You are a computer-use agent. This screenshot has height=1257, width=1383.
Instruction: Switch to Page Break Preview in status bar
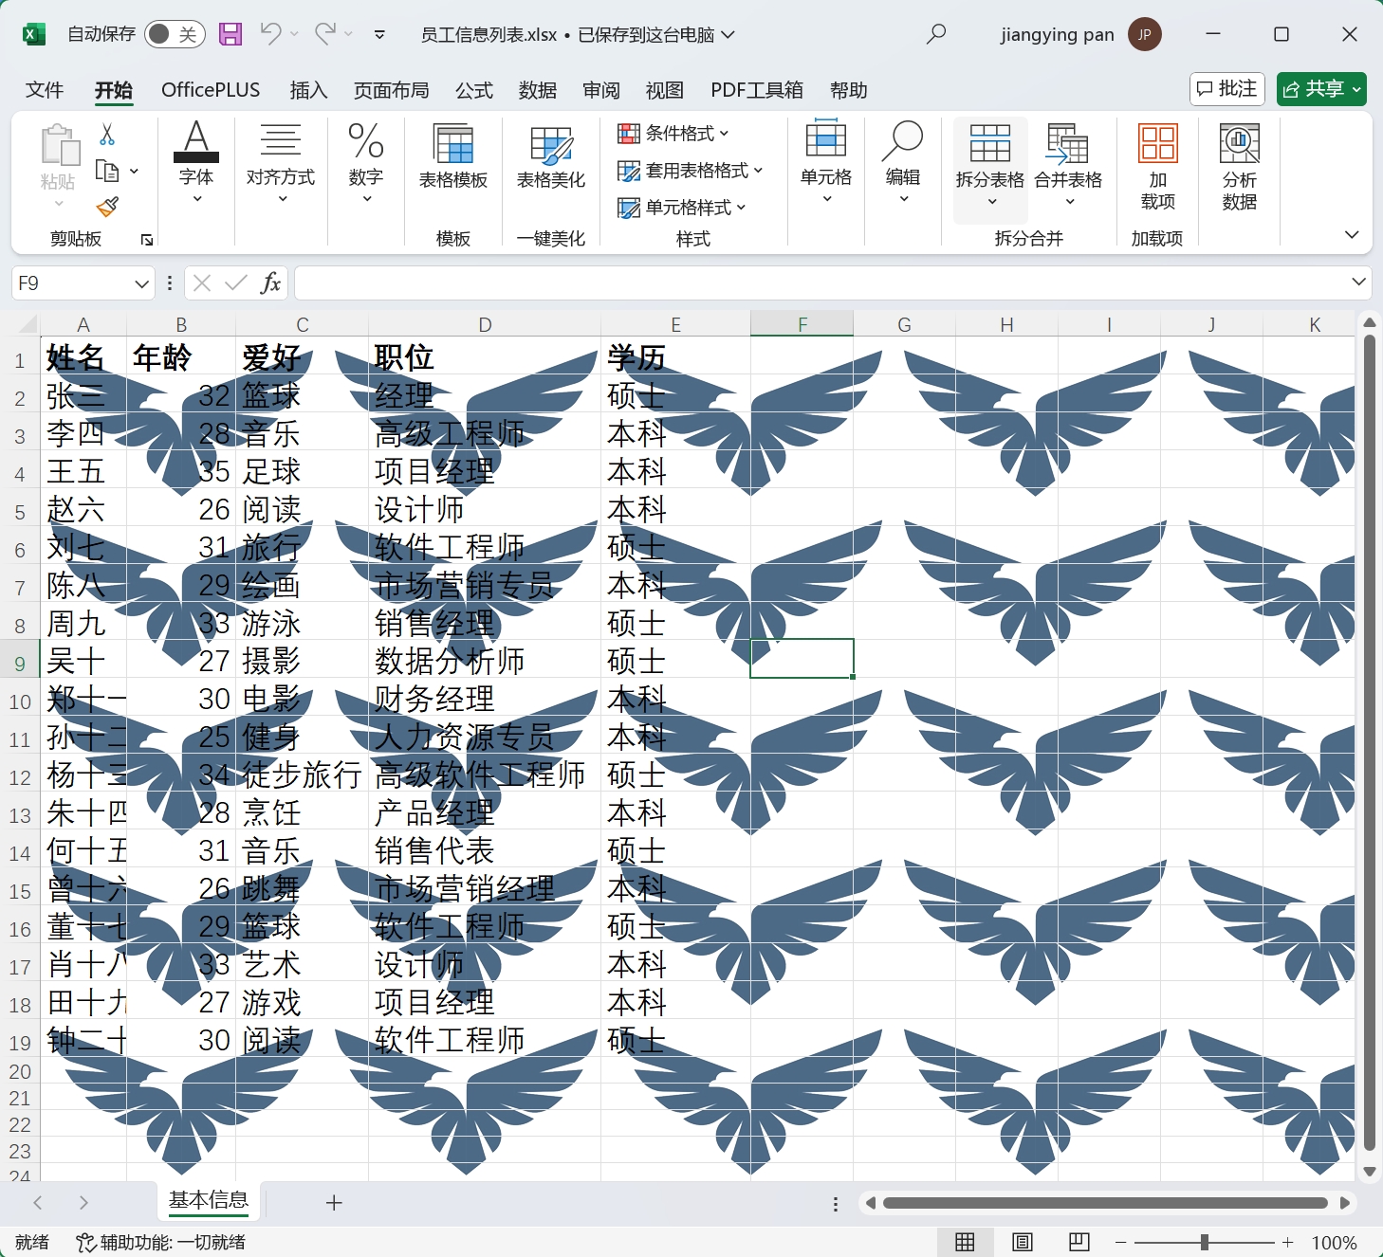click(1079, 1242)
